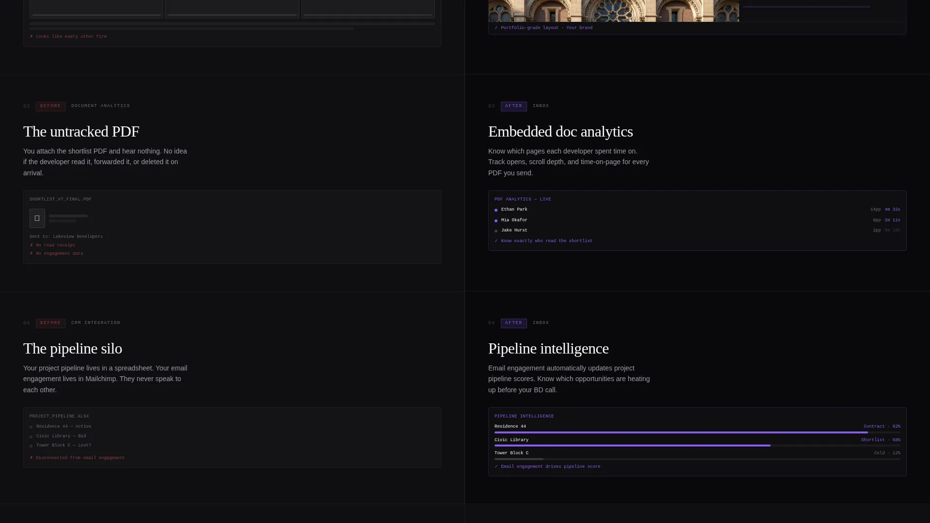
Task: Open The untracked PDF heading
Action: pos(81,132)
